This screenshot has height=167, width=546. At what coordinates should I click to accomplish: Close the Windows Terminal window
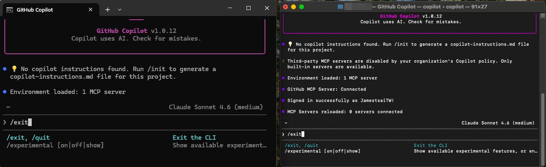267,8
